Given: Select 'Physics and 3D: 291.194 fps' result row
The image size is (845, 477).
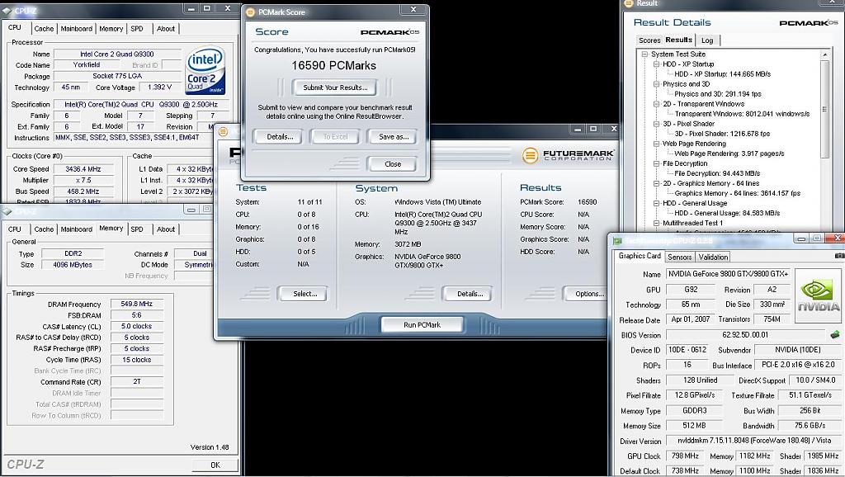Looking at the screenshot, I should coord(718,94).
